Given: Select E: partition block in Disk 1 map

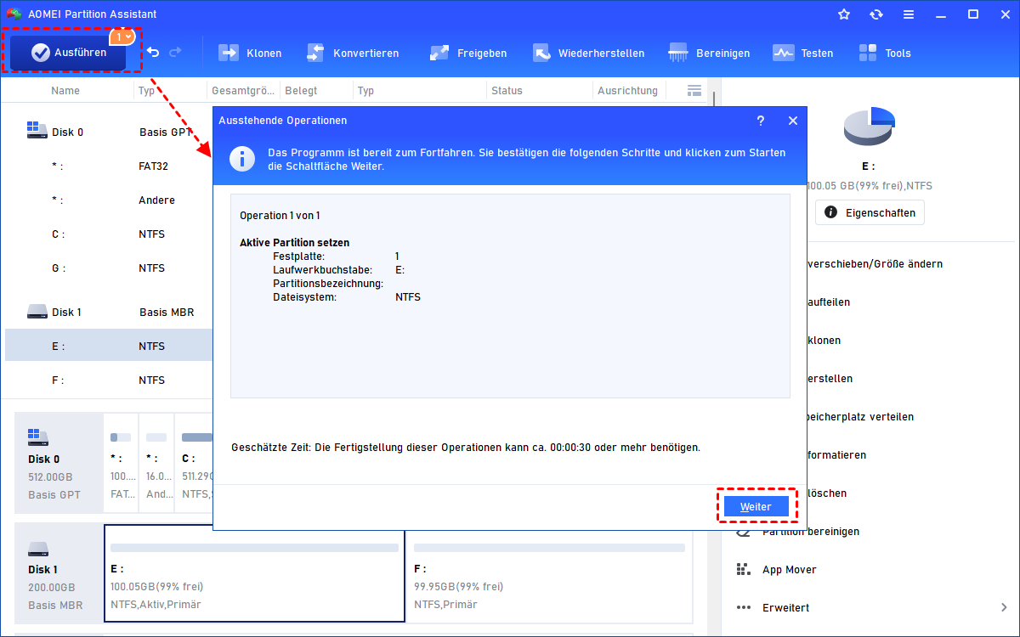Looking at the screenshot, I should (254, 573).
